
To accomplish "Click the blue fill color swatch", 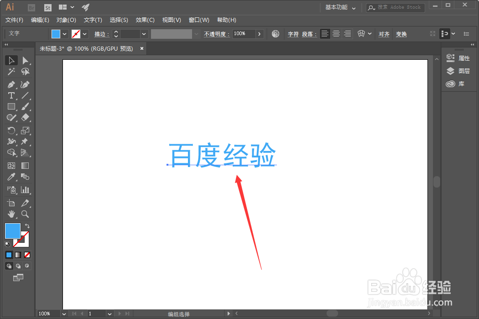I will (x=12, y=230).
